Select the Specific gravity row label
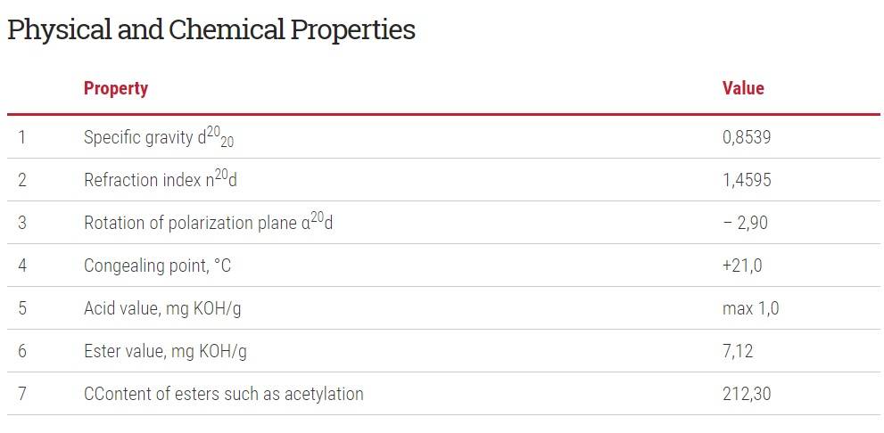 click(x=159, y=137)
